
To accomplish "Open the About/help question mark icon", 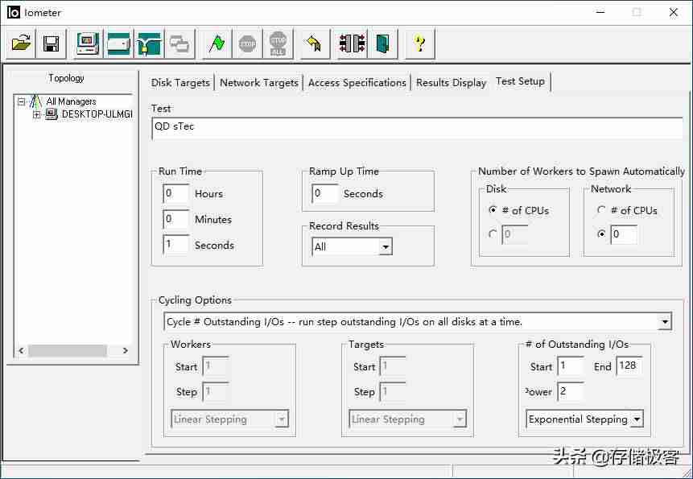I will (x=420, y=43).
